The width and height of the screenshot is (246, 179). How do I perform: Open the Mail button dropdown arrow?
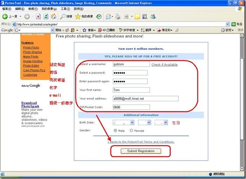point(112,16)
